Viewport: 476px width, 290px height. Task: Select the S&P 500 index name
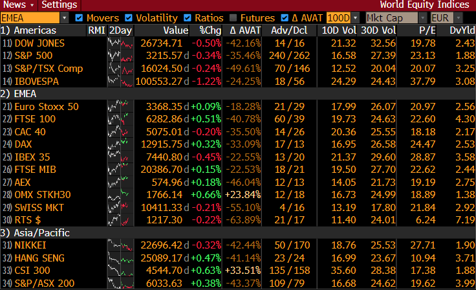click(x=34, y=56)
